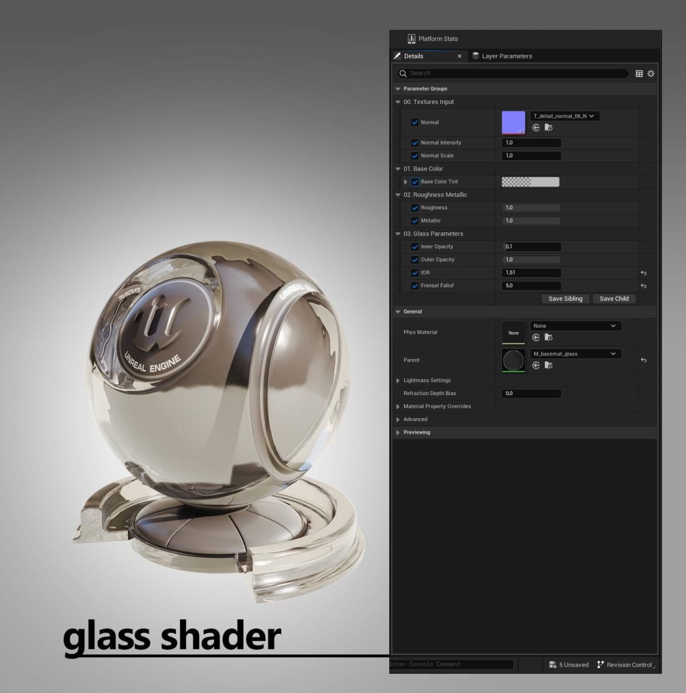Expand the Previewing section
Viewport: 686px width, 693px height.
(398, 433)
